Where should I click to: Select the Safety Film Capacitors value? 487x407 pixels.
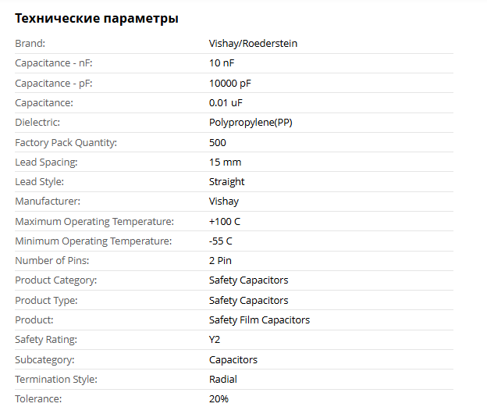pos(259,320)
